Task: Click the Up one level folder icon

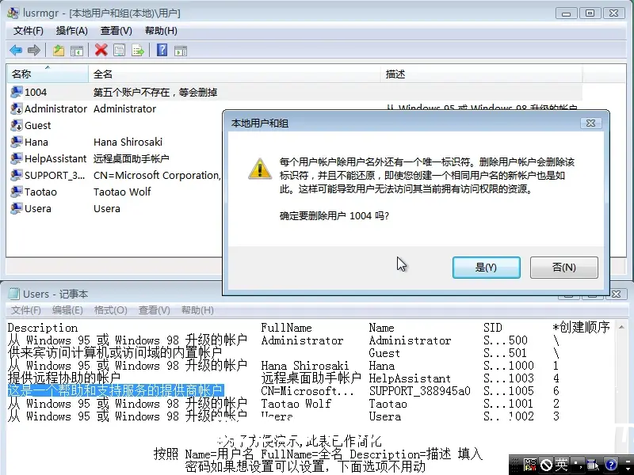Action: (x=59, y=51)
